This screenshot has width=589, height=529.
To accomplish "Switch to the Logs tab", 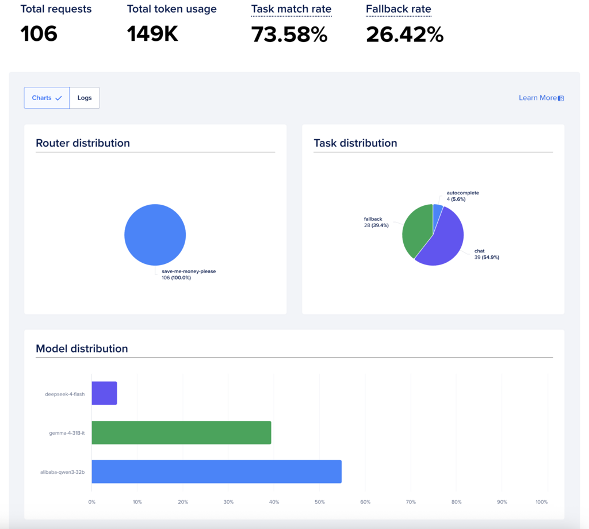I will point(85,98).
